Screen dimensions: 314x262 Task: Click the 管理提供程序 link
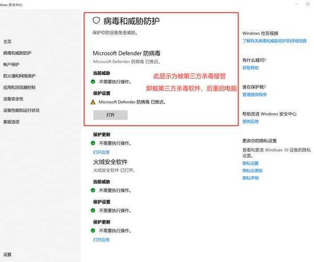pyautogui.click(x=254, y=94)
